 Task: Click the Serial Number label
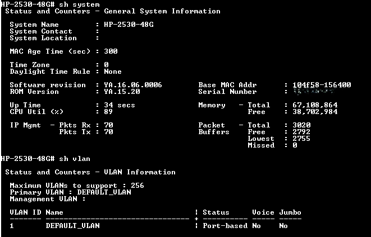[227, 92]
